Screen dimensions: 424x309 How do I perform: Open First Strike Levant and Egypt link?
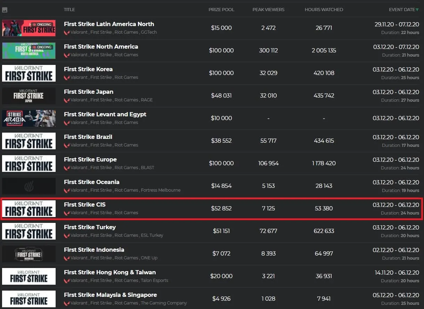105,114
